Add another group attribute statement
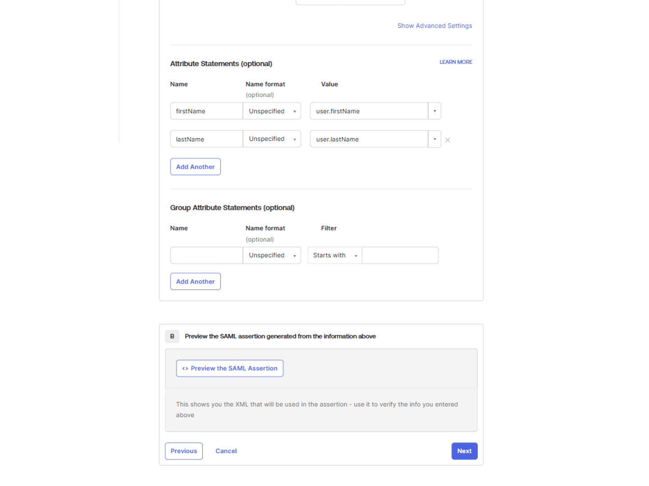Image resolution: width=649 pixels, height=486 pixels. [x=195, y=282]
